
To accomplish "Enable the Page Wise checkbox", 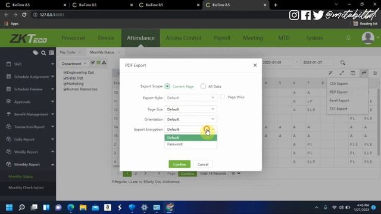I will click(x=222, y=97).
